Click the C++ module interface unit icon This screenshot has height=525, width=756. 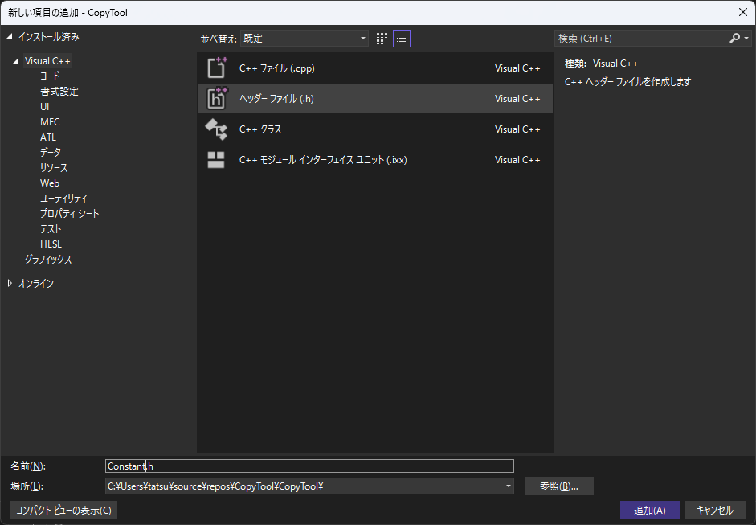point(216,160)
